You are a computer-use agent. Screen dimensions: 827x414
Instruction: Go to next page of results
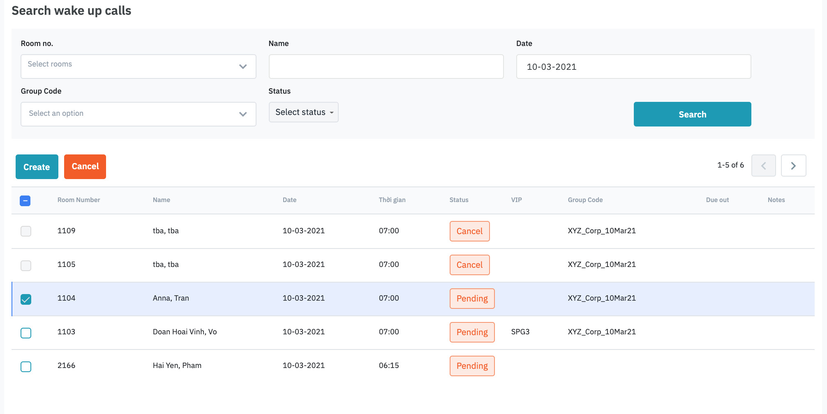tap(793, 166)
